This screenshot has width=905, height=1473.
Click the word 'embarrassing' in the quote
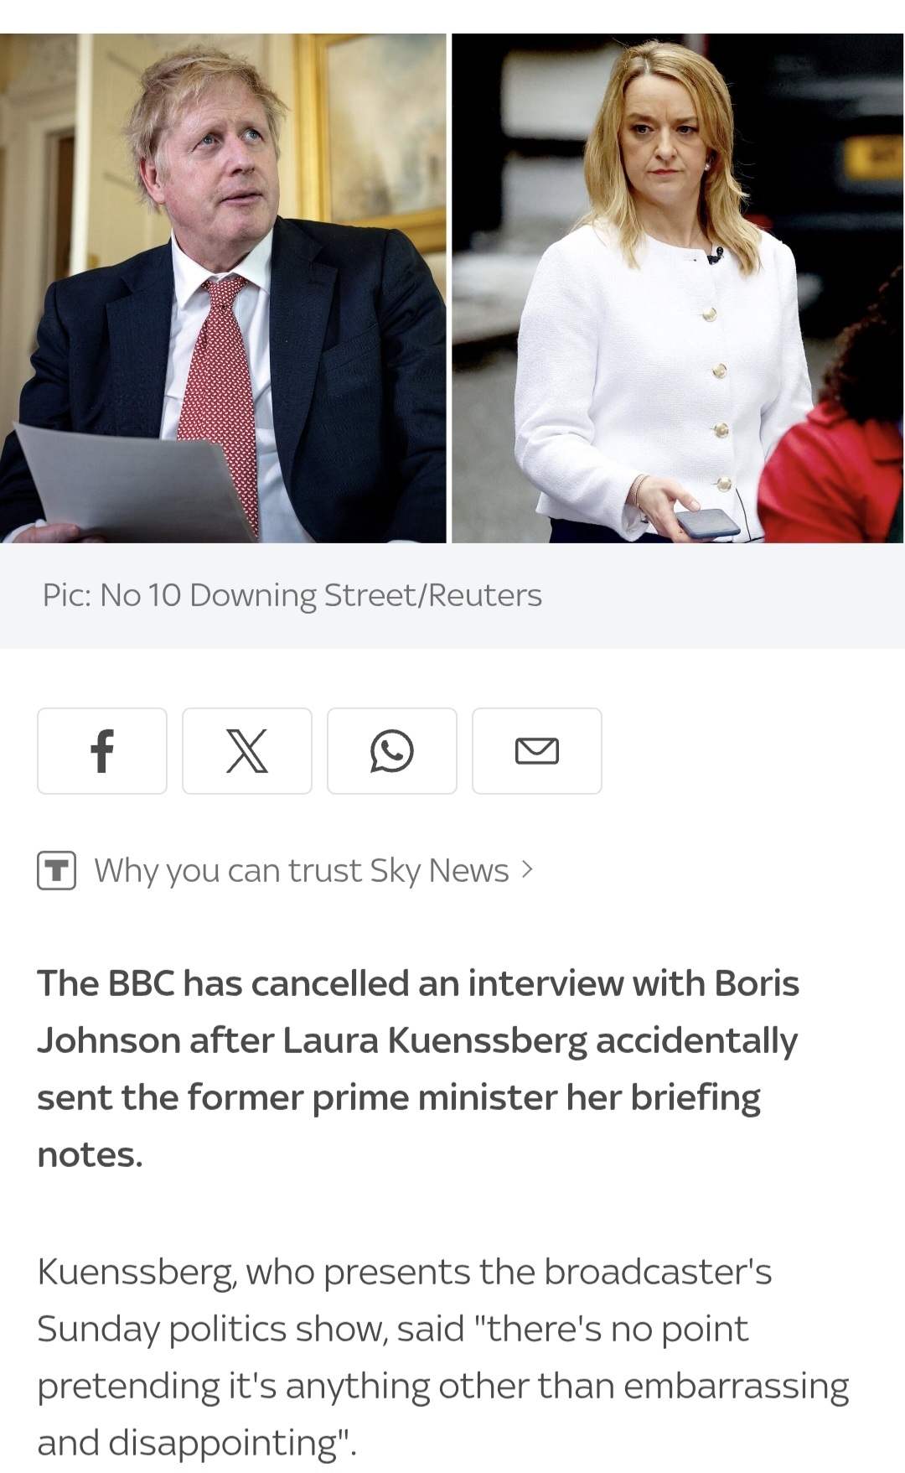point(737,1387)
